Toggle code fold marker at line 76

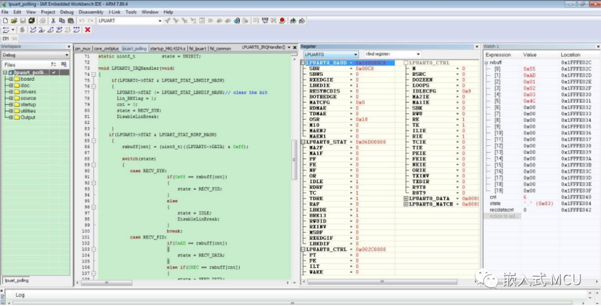[x=94, y=87]
